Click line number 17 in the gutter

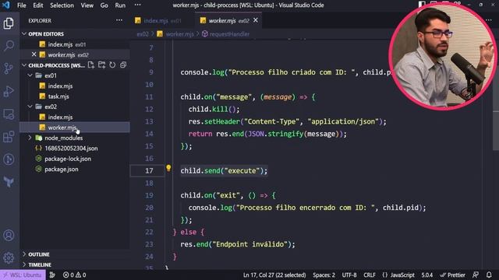[149, 171]
